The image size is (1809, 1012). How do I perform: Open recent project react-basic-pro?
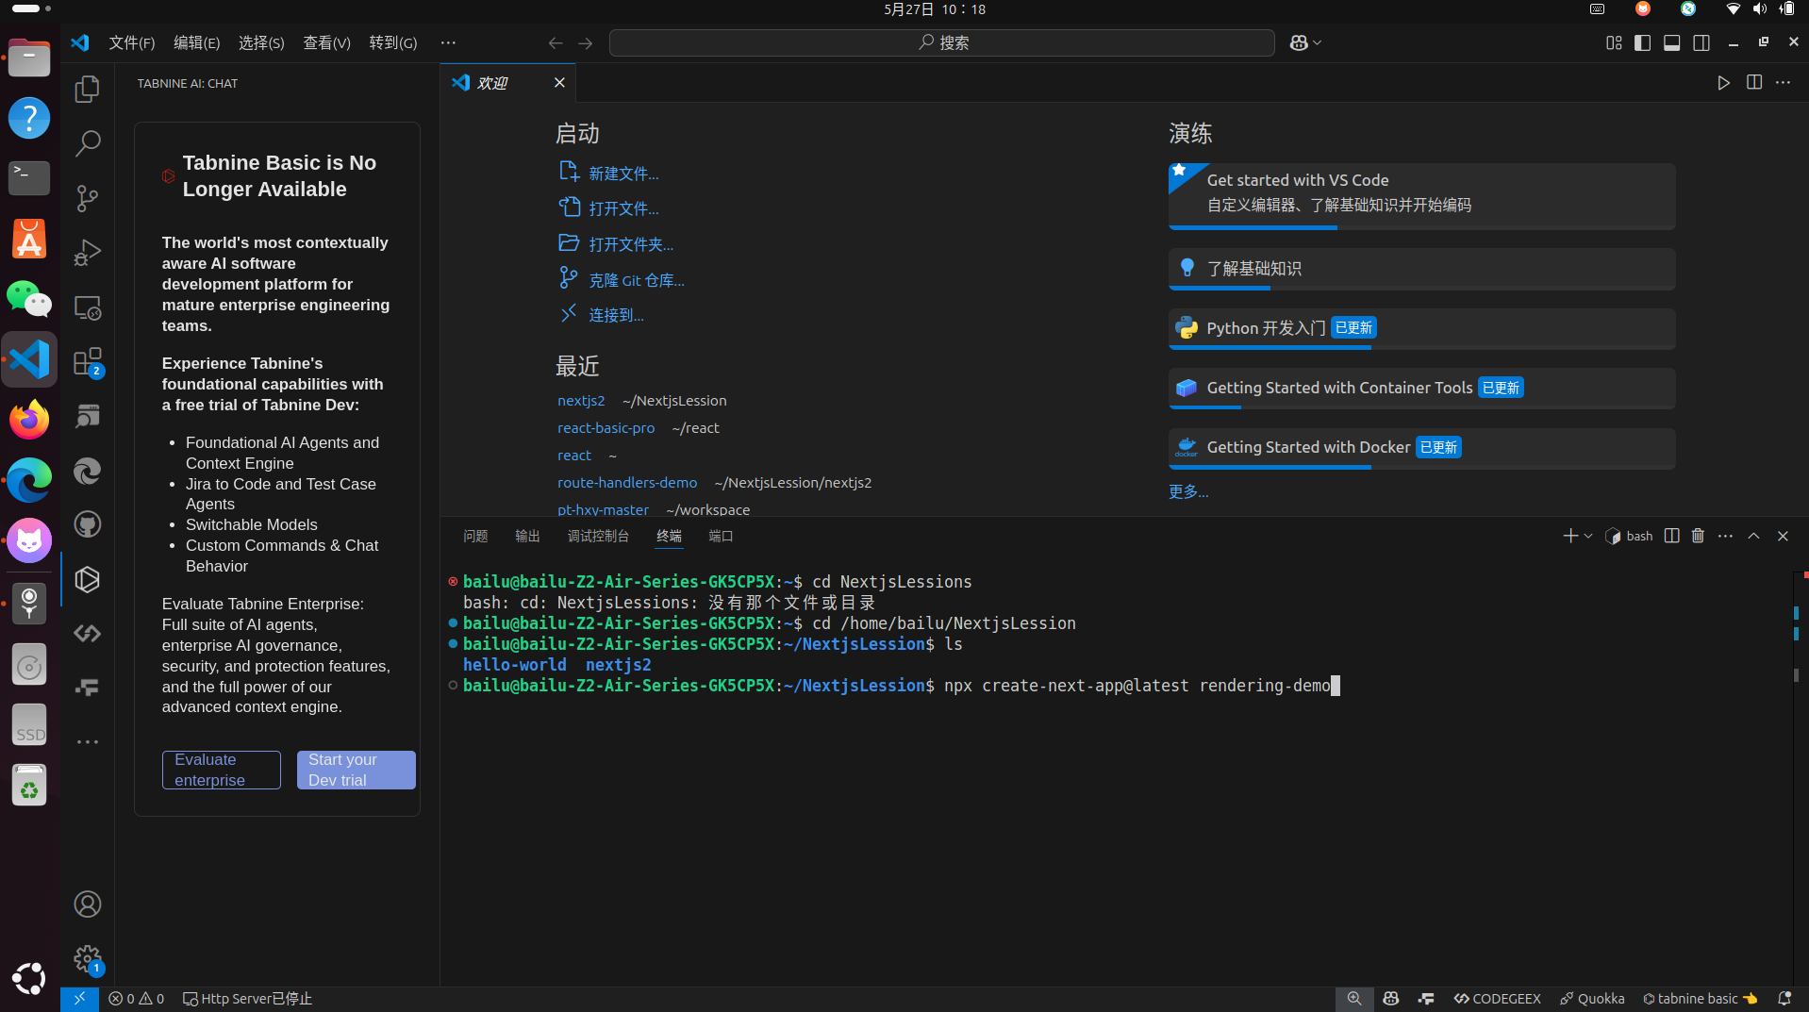[606, 428]
